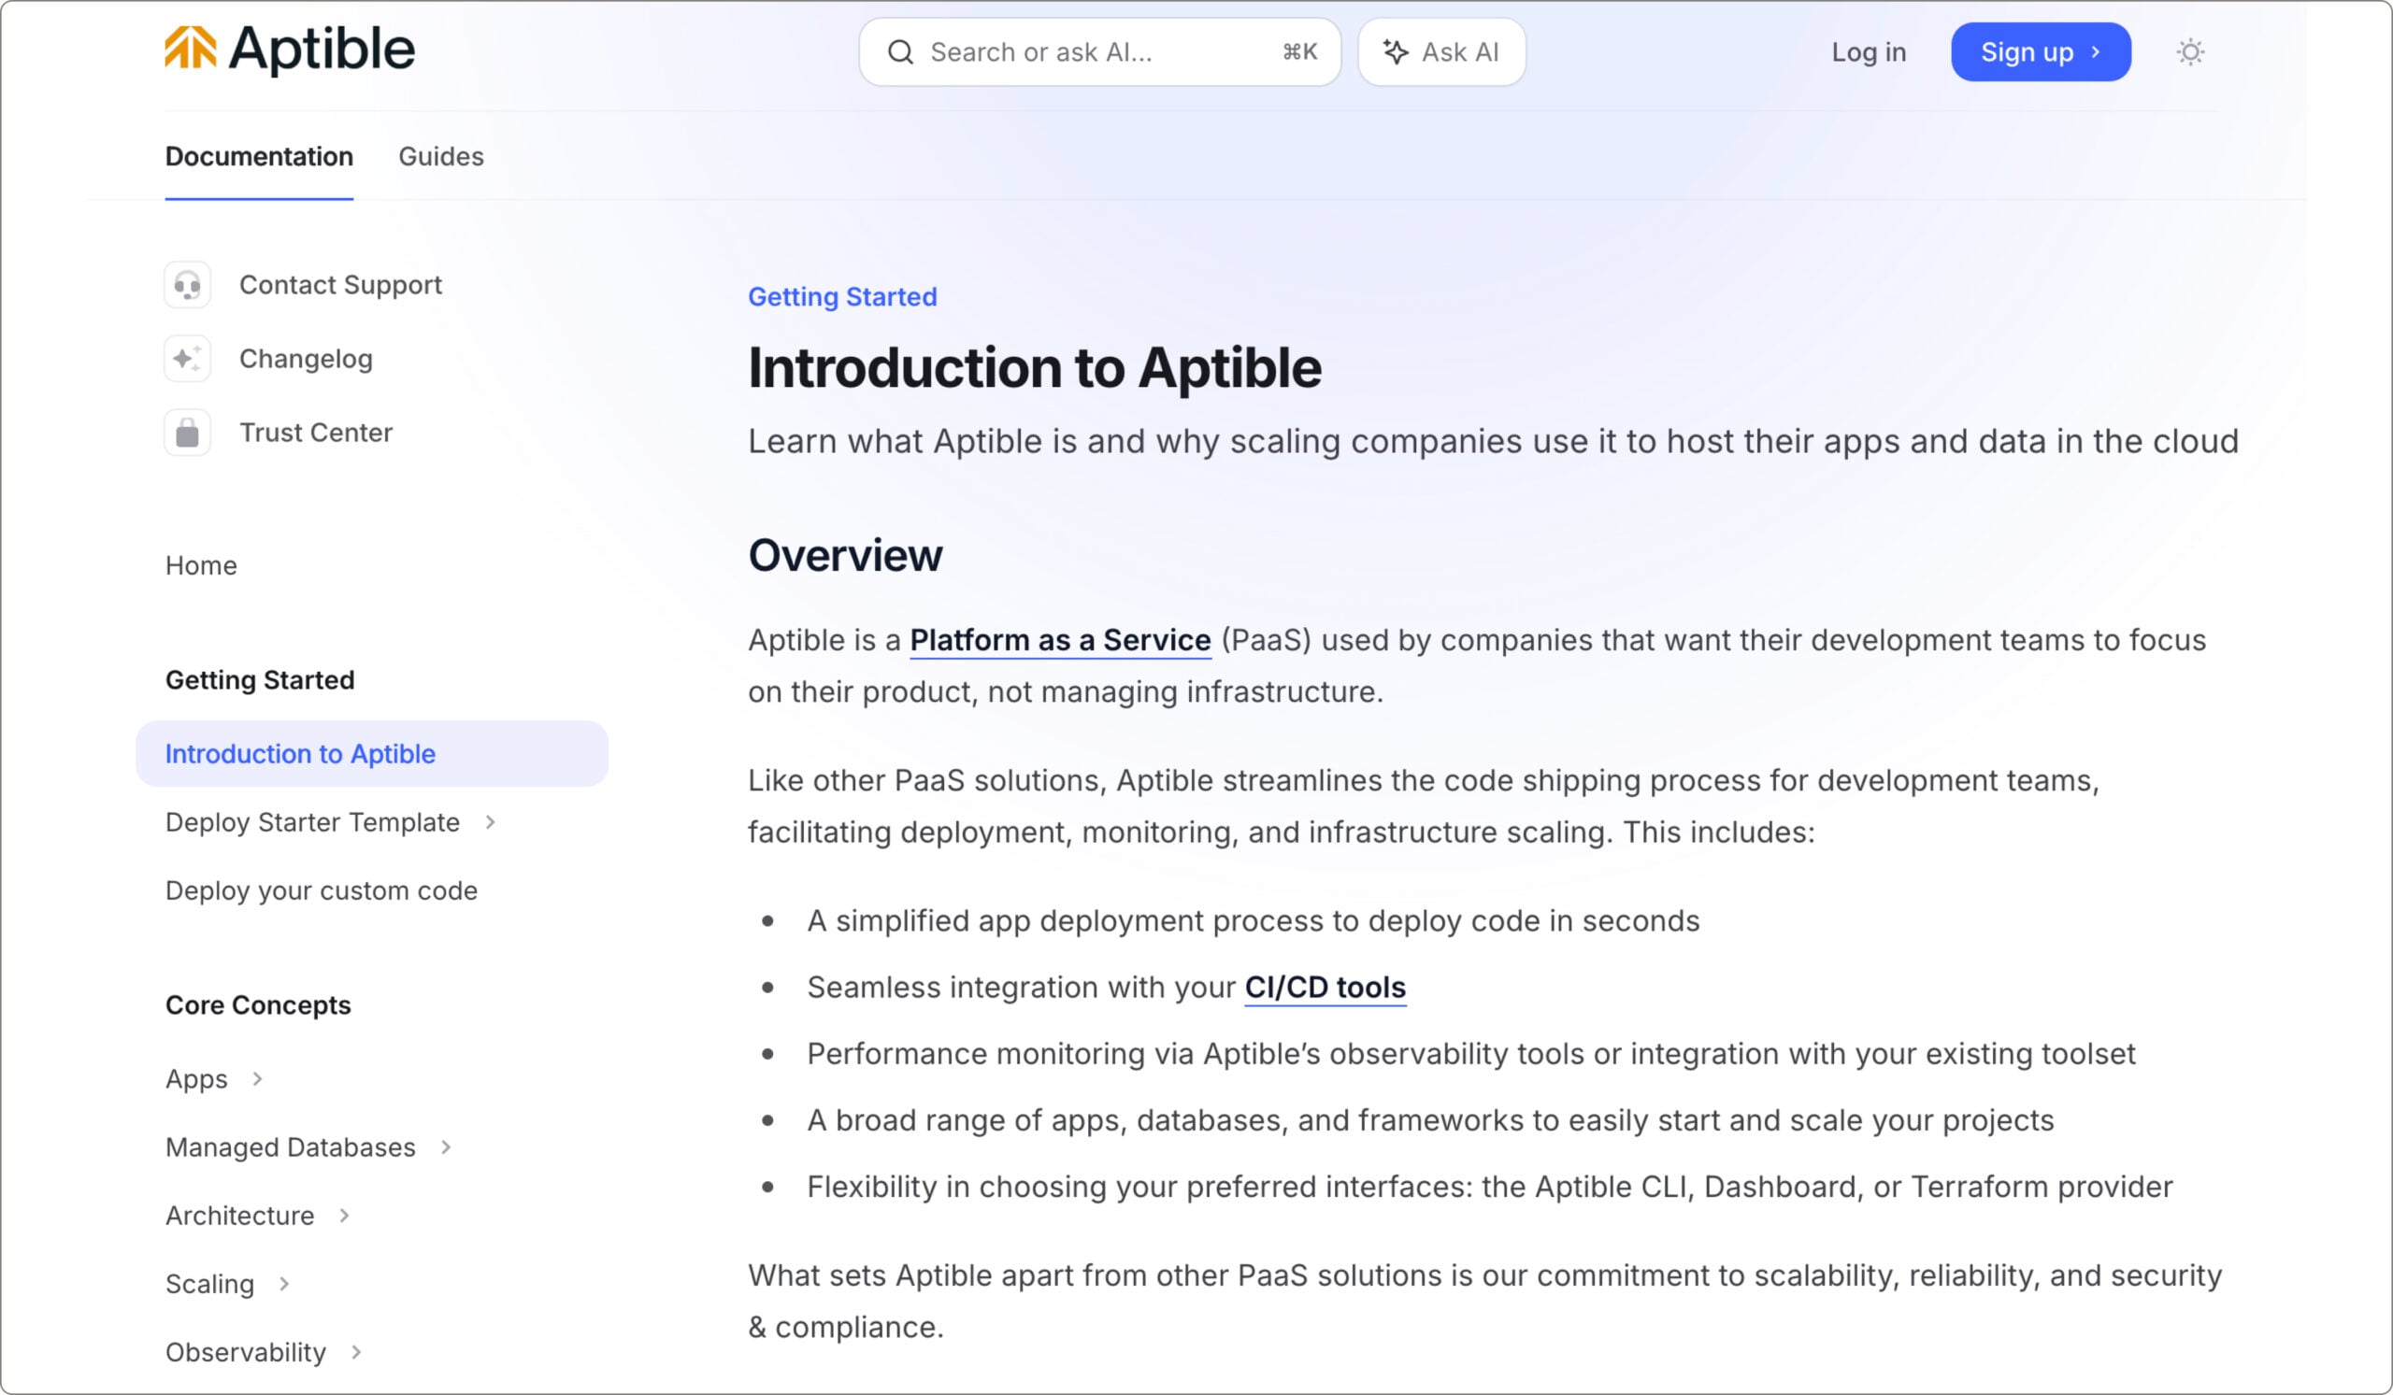Select the Documentation tab

tap(259, 157)
